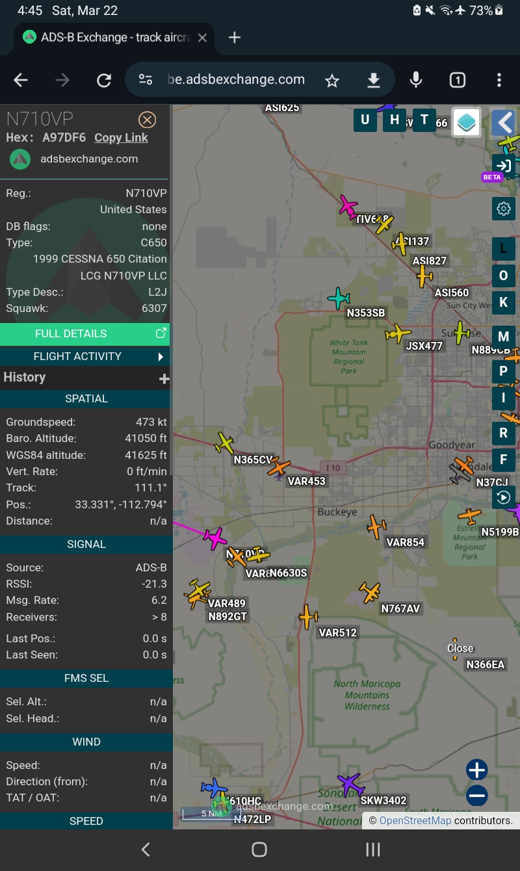Viewport: 520px width, 871px height.
Task: Toggle the R map option button
Action: click(x=504, y=433)
